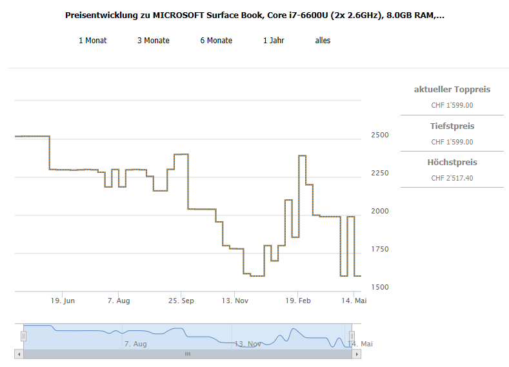
Task: Click the 7. Aug label in the navigator
Action: 135,344
